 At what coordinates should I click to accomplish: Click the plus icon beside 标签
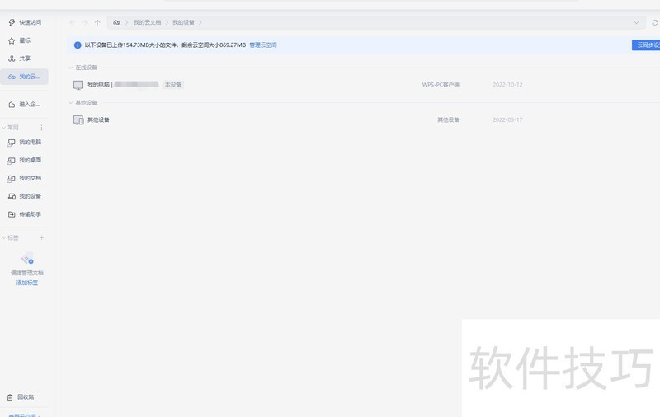[42, 237]
